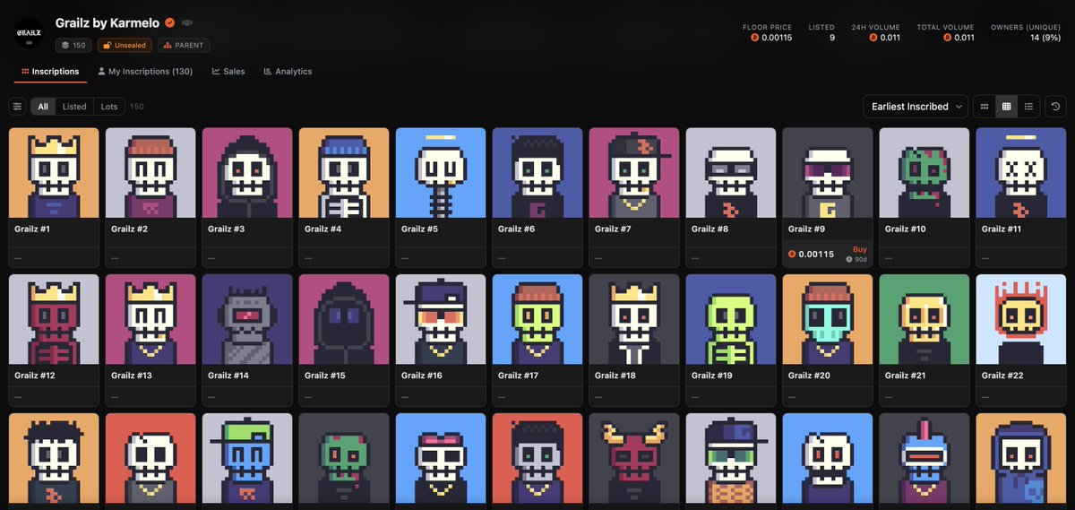
Task: Buy Grailz #9 for 0.00115
Action: coord(859,249)
